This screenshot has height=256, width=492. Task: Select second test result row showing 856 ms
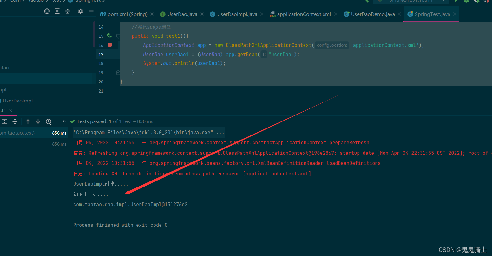[34, 144]
